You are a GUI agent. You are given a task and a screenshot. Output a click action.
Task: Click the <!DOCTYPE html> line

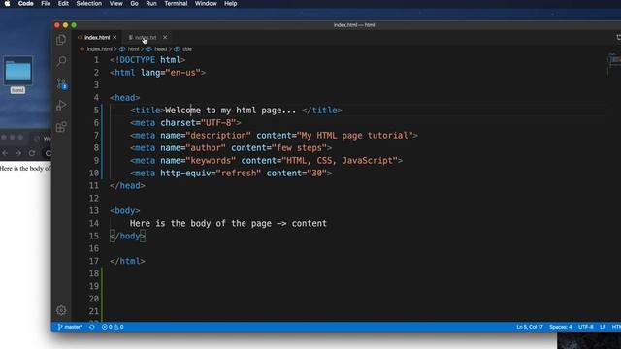point(147,60)
